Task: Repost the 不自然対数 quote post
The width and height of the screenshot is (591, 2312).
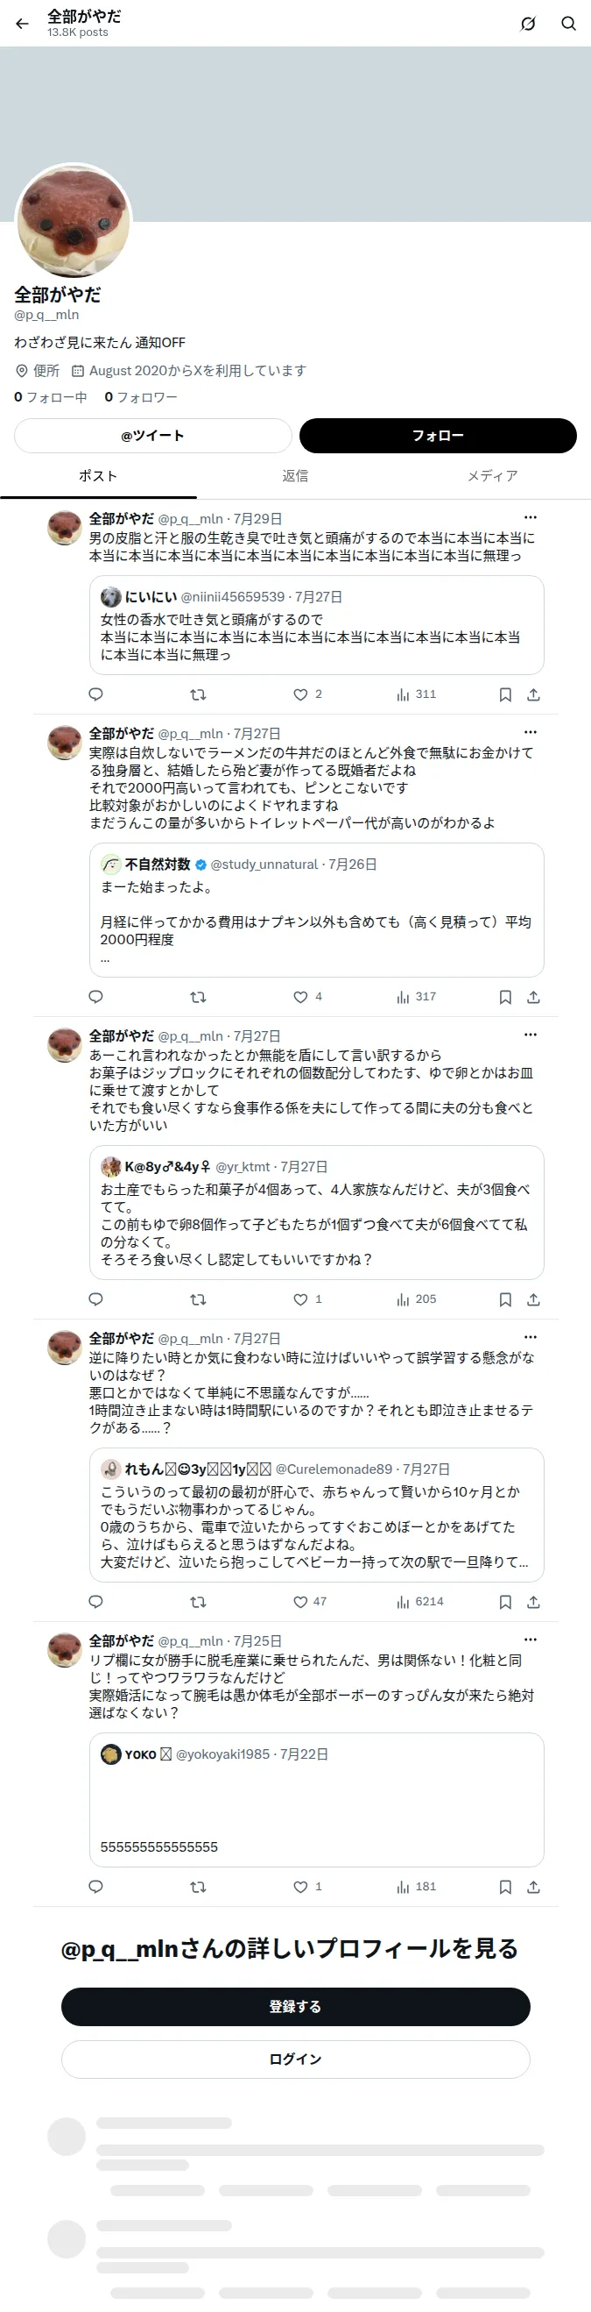Action: click(x=198, y=997)
